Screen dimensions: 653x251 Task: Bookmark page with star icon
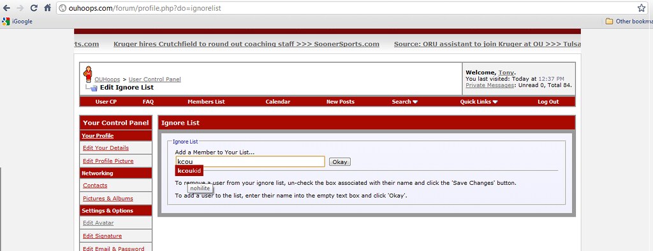(642, 8)
